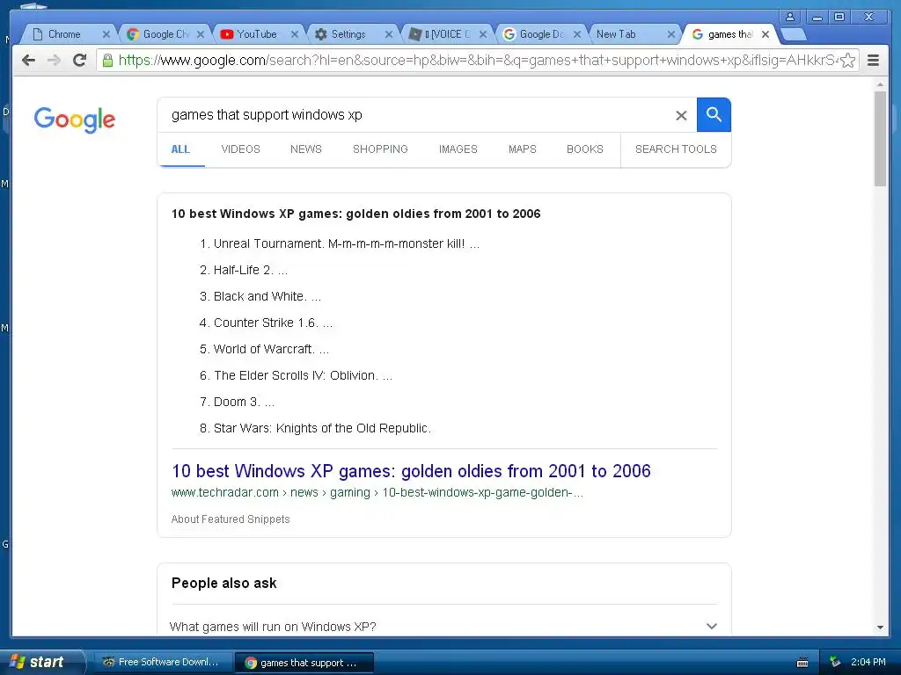Screen dimensions: 901x675
Task: Switch to the Chrome tab
Action: (63, 34)
